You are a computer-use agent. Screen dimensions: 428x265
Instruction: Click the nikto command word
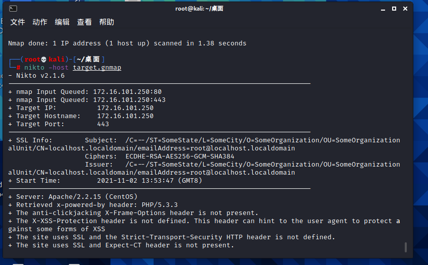pyautogui.click(x=34, y=67)
